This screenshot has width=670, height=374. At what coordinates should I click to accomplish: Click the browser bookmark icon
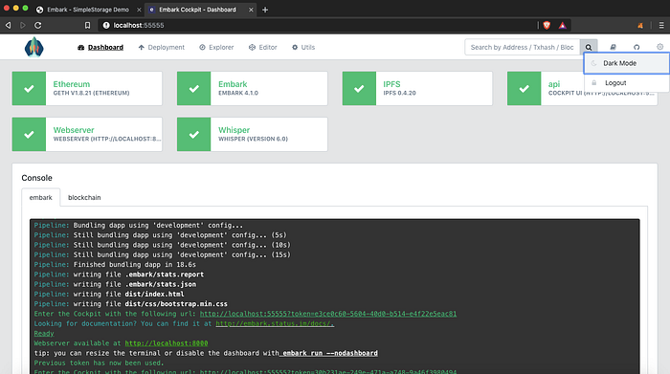point(87,25)
